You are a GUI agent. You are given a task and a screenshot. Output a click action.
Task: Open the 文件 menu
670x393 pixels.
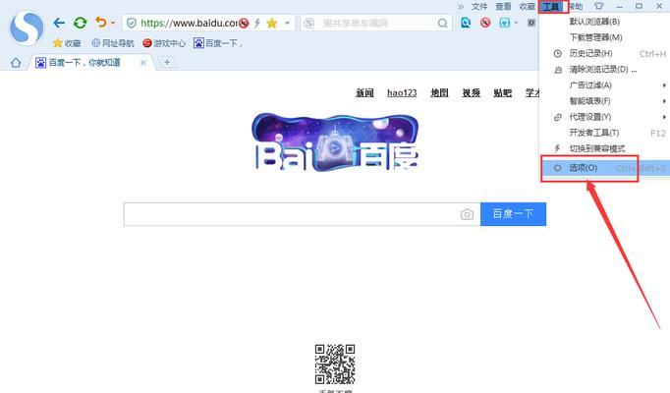pyautogui.click(x=479, y=7)
